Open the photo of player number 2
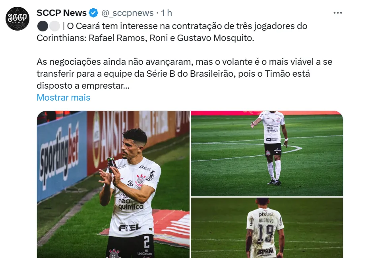The width and height of the screenshot is (368, 258). (113, 184)
